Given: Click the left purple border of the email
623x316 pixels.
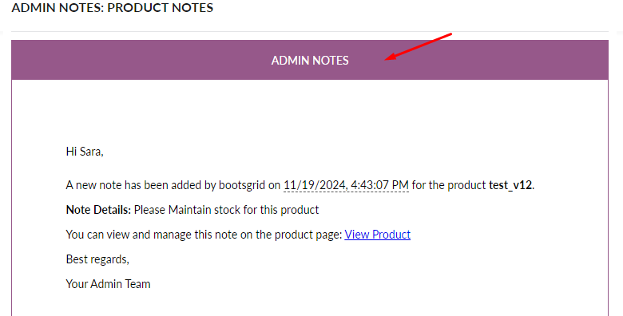Looking at the screenshot, I should point(11,199).
